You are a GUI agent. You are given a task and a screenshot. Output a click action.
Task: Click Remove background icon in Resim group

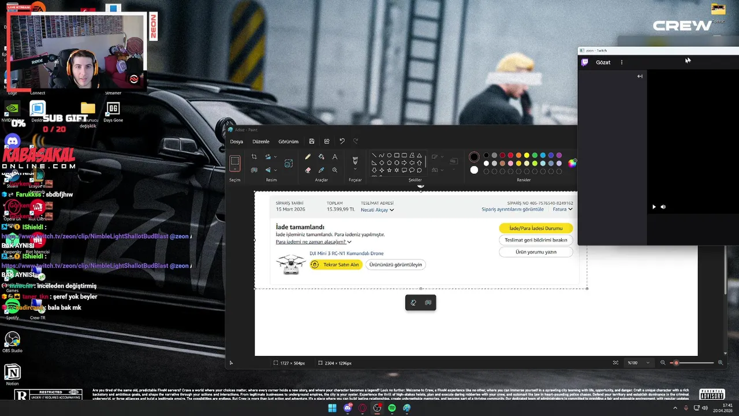[x=254, y=170]
